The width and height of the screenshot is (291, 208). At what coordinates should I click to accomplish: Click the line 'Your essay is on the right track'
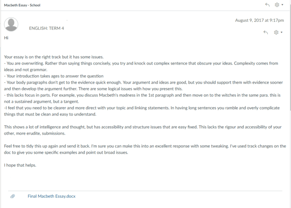(x=54, y=57)
